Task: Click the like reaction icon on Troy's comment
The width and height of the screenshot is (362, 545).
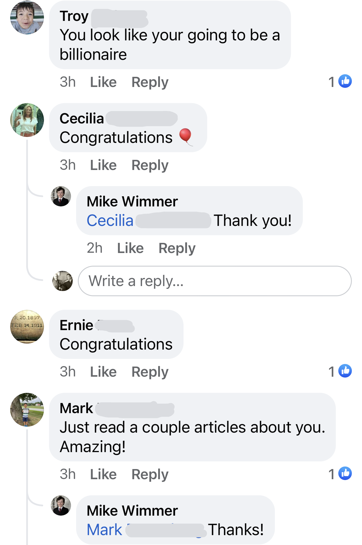Action: point(345,81)
